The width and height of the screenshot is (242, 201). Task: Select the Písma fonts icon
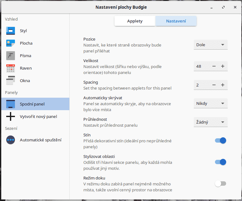[x=11, y=56]
